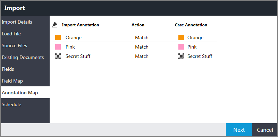
Task: Click the orange swatch under Case Annotation
Action: click(x=181, y=37)
